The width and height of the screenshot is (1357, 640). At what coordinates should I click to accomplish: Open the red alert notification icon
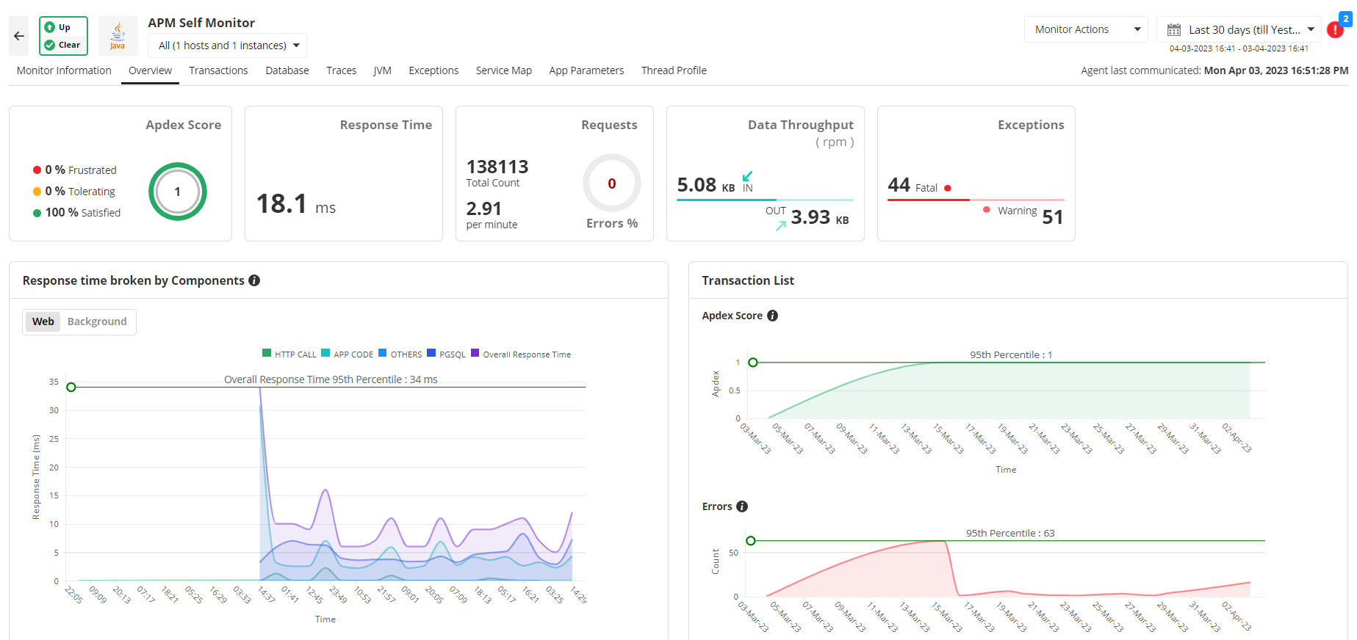(x=1335, y=30)
